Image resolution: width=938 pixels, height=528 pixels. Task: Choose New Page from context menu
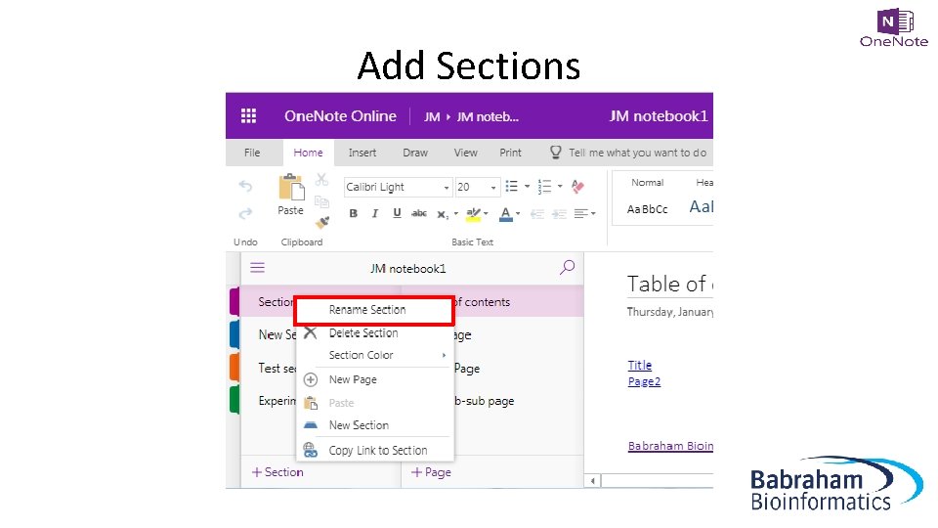tap(374, 379)
